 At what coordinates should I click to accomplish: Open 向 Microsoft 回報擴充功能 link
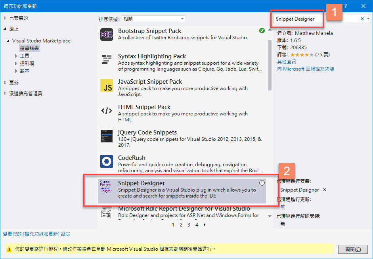pos(306,69)
